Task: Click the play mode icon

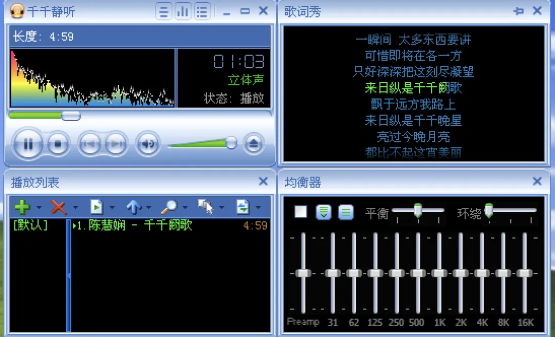Action: pos(243,207)
